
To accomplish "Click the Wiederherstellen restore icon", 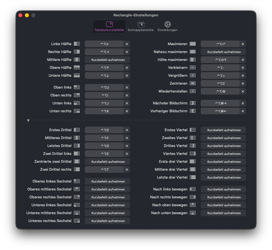I will tap(193, 91).
